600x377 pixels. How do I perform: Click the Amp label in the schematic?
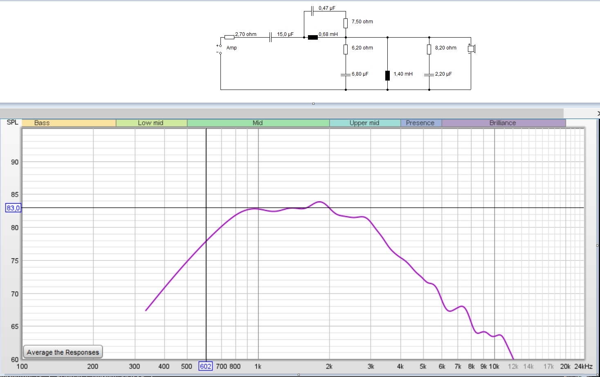[x=231, y=48]
